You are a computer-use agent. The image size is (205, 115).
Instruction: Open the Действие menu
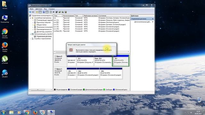tap(39, 9)
